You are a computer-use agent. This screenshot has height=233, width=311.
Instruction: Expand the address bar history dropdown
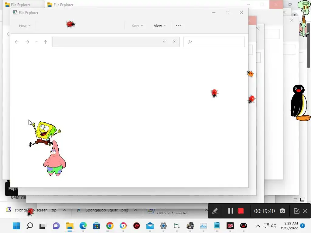pos(164,42)
